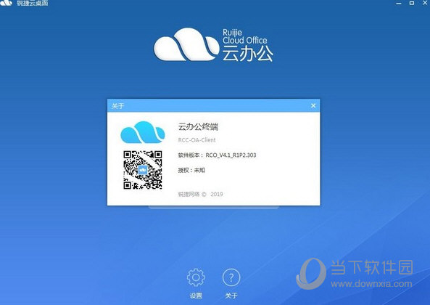Viewport: 430px width, 305px height.
Task: Click the RCC-OA-Client label
Action: click(x=197, y=140)
